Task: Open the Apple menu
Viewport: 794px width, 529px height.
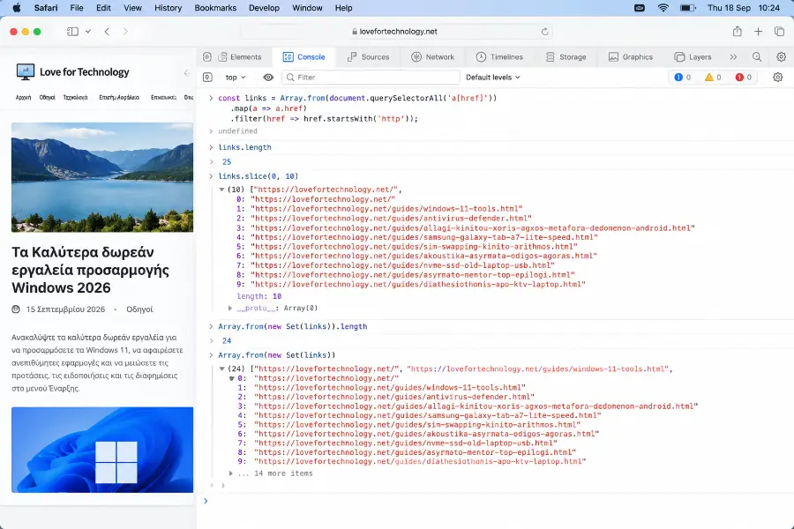Action: 17,8
